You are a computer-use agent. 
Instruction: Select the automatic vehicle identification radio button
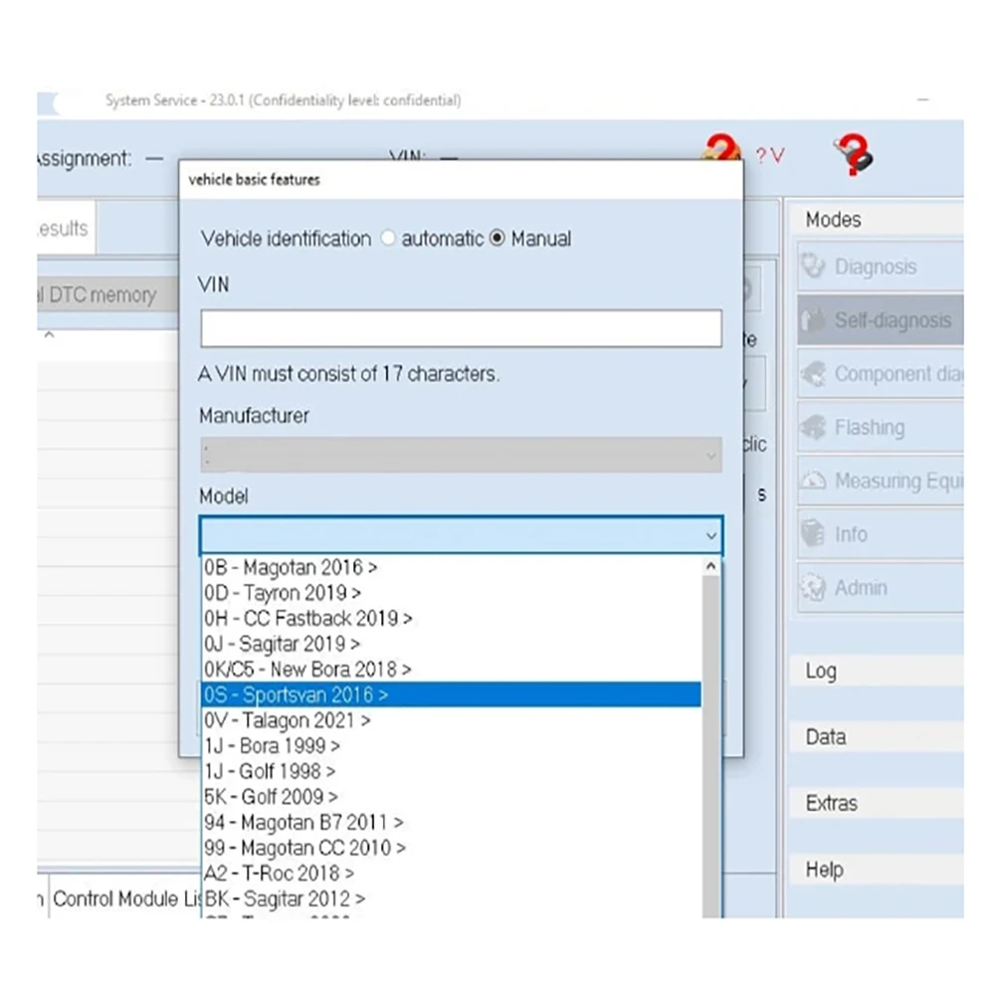(388, 239)
